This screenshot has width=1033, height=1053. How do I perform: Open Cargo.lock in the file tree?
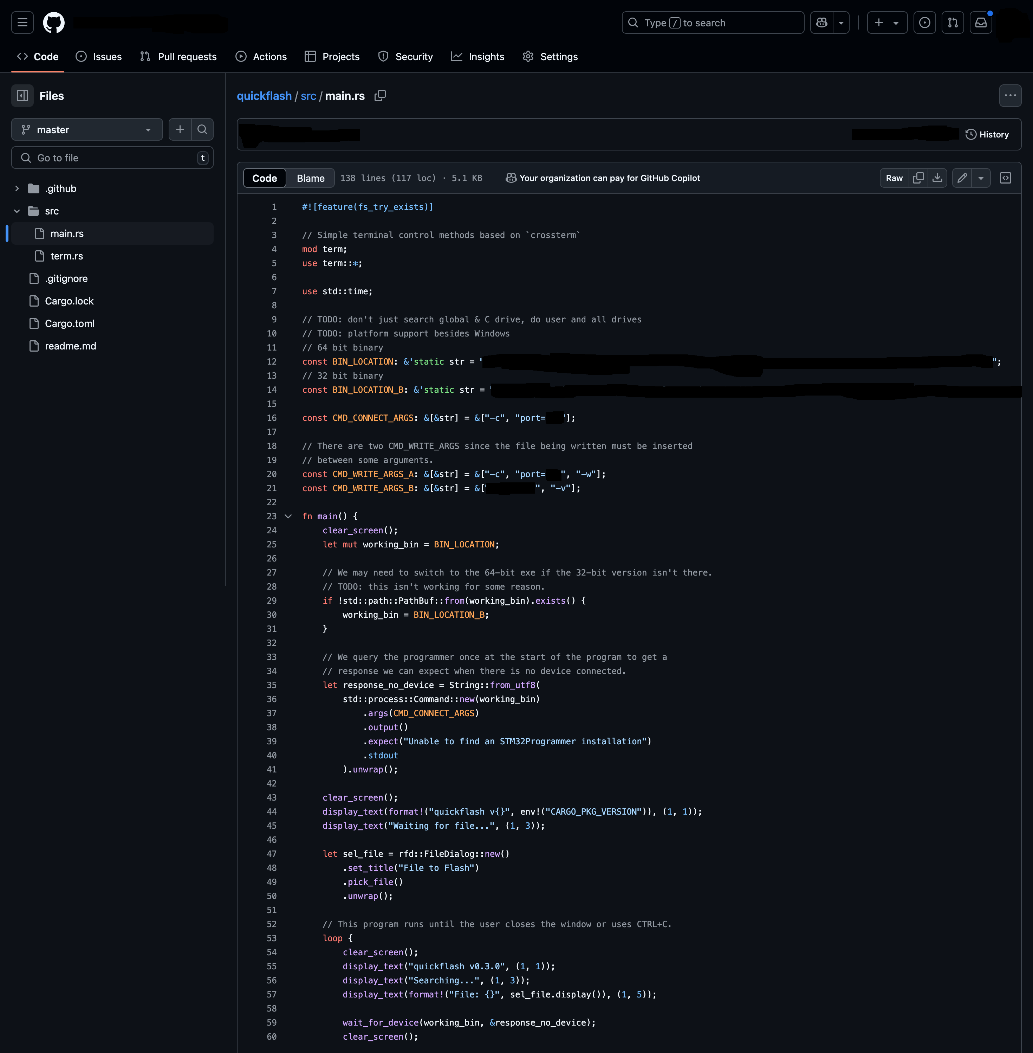pyautogui.click(x=112, y=301)
